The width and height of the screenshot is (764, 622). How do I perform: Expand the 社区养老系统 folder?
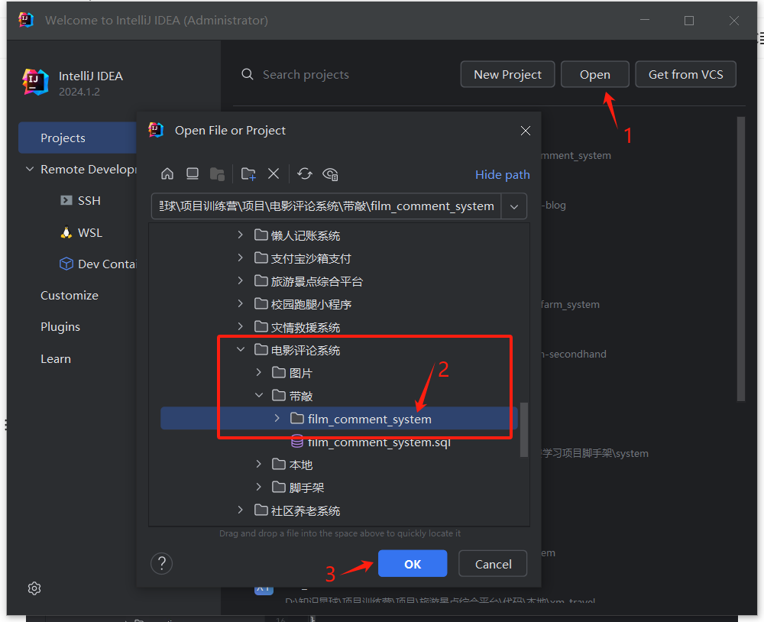point(240,510)
